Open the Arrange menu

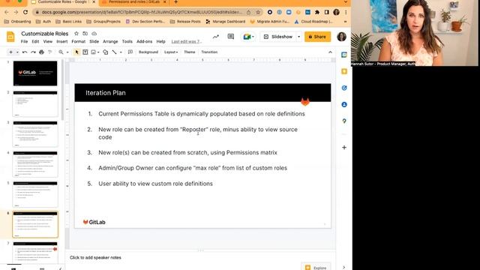click(x=110, y=41)
